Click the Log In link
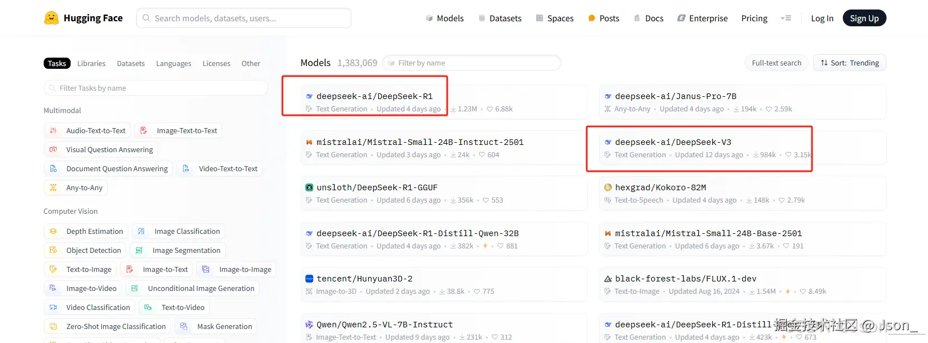Screen dimensions: 928x343 pos(822,18)
